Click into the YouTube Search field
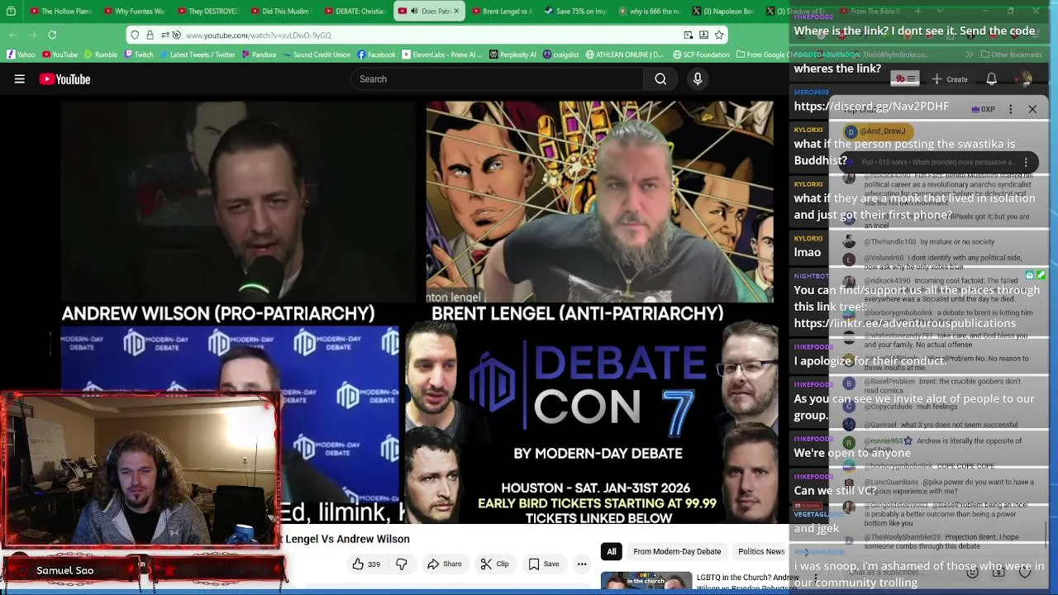 coord(496,79)
